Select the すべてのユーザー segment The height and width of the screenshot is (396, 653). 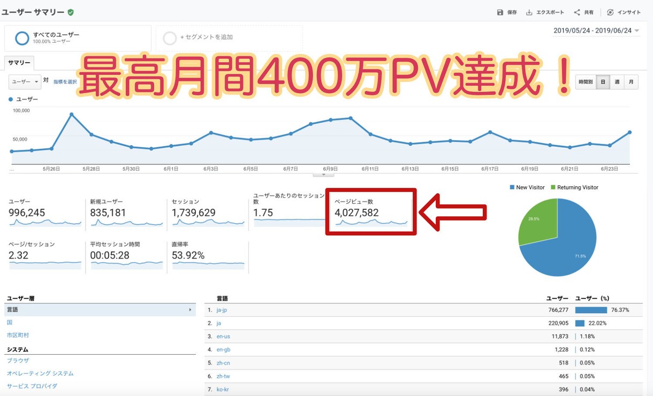click(78, 38)
